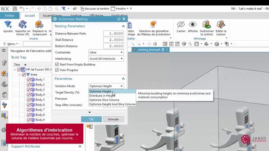Switch to the Accueil tab

pos(30,16)
